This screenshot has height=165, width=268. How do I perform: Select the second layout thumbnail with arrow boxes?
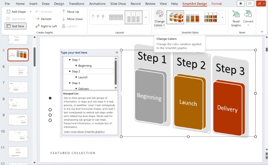point(116,17)
